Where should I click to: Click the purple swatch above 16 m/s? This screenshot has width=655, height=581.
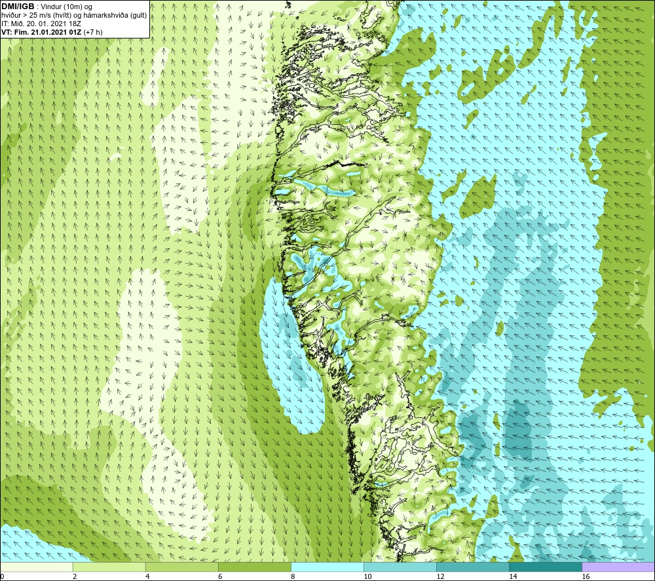pos(618,567)
